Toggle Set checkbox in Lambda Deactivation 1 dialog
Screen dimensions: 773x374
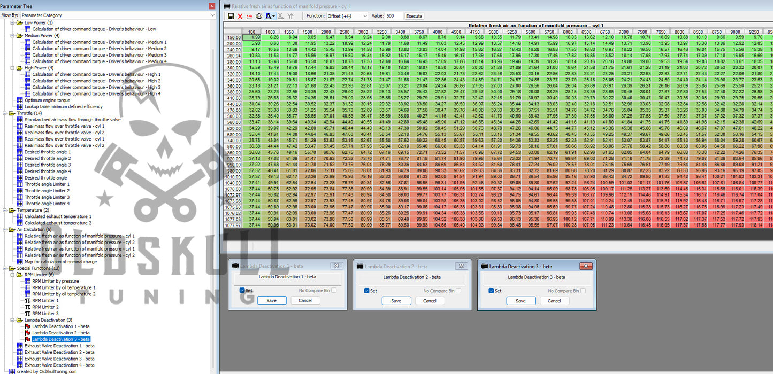click(242, 291)
